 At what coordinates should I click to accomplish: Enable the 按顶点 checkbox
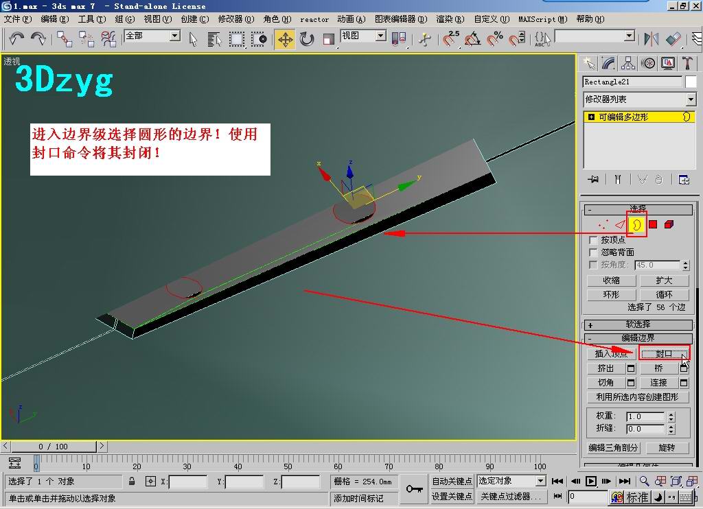[x=593, y=239]
